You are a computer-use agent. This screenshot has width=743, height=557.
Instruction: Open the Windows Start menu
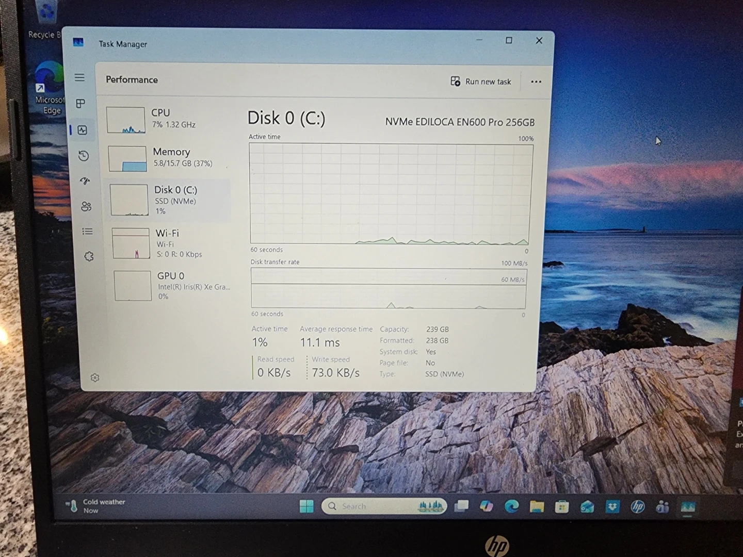tap(306, 506)
